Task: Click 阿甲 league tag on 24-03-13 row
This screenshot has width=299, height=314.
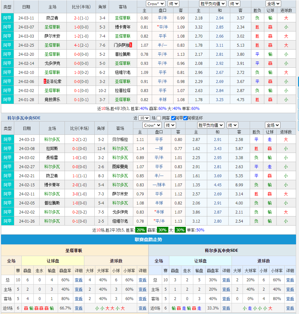Action: coord(7,140)
